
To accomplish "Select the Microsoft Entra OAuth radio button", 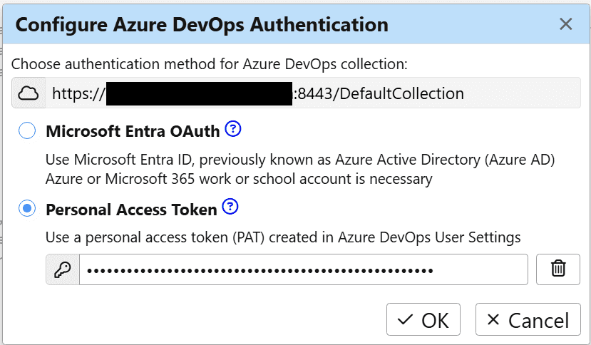I will [x=27, y=131].
